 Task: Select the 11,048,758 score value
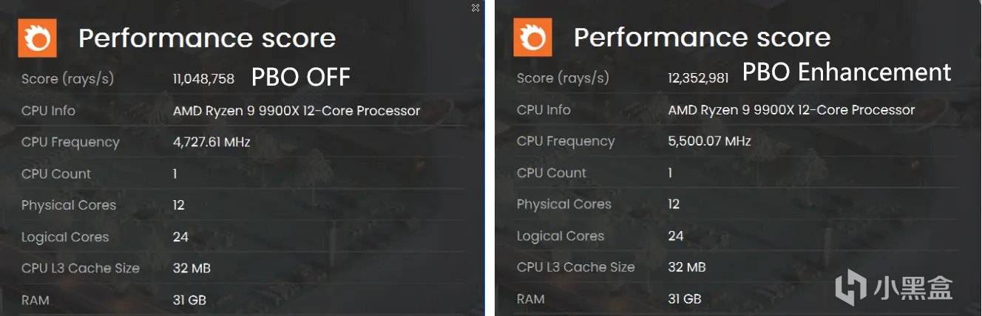(x=203, y=79)
